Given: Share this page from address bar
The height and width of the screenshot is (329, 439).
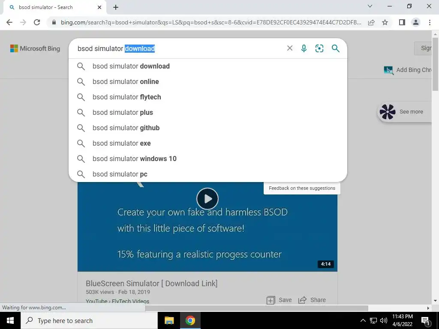Looking at the screenshot, I should point(371,22).
